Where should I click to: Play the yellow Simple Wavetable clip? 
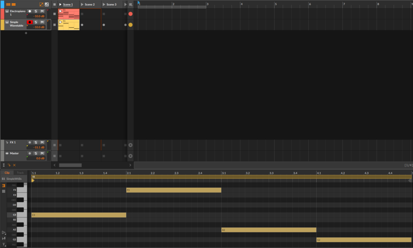(x=60, y=22)
